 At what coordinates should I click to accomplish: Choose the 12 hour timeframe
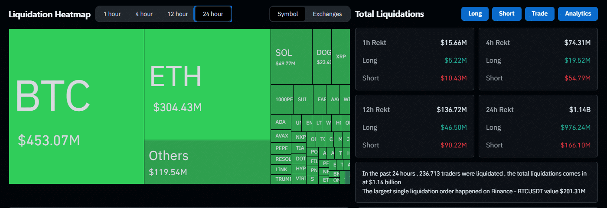(x=178, y=14)
